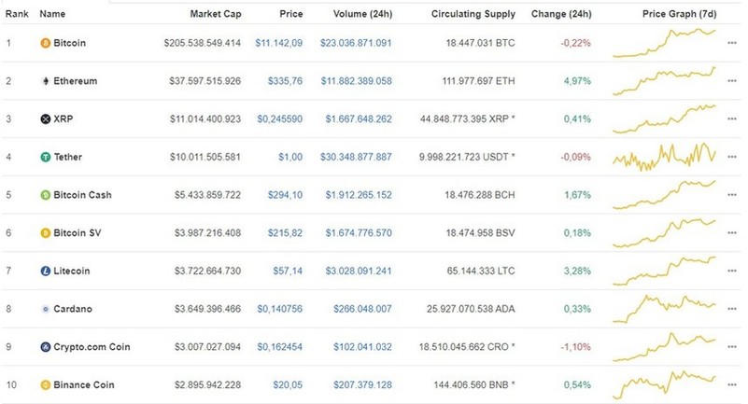Click the Tether logo icon
Screen dimensions: 748x404
[45, 158]
